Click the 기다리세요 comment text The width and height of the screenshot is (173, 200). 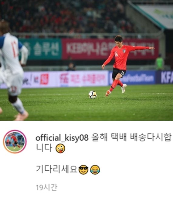(57, 169)
